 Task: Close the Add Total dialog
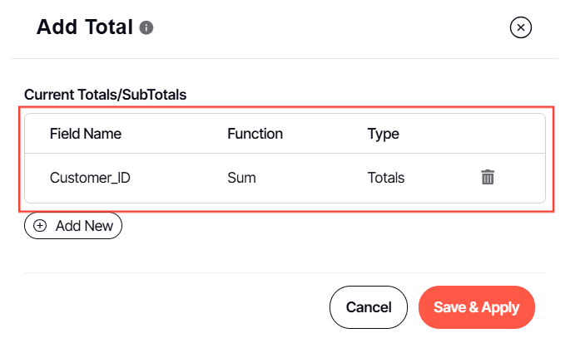(521, 28)
